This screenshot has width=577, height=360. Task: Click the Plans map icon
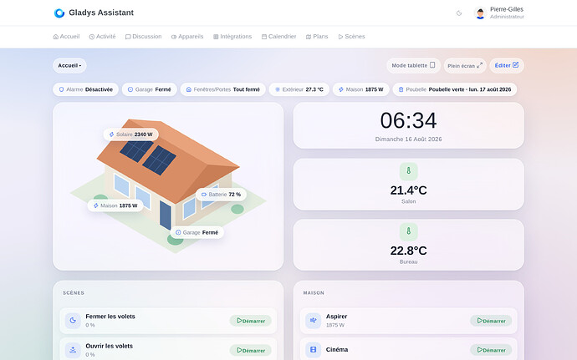309,37
